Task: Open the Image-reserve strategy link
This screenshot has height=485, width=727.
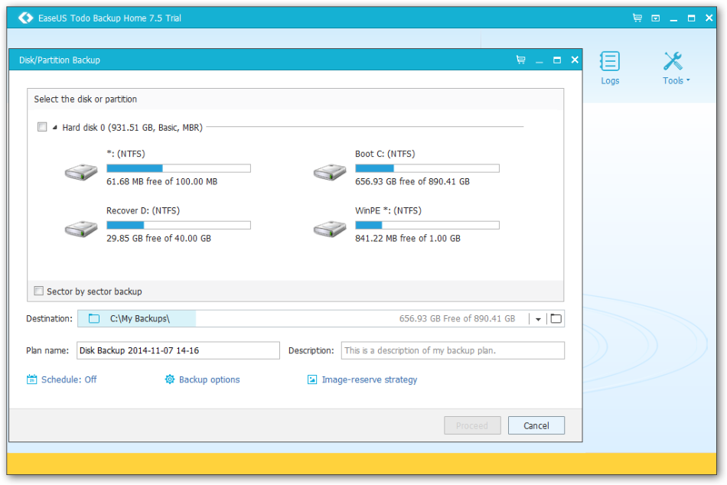Action: pyautogui.click(x=370, y=379)
